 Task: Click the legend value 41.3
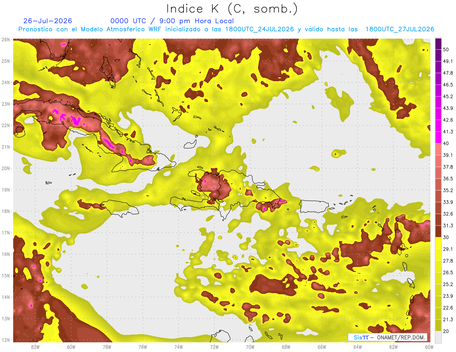point(448,132)
